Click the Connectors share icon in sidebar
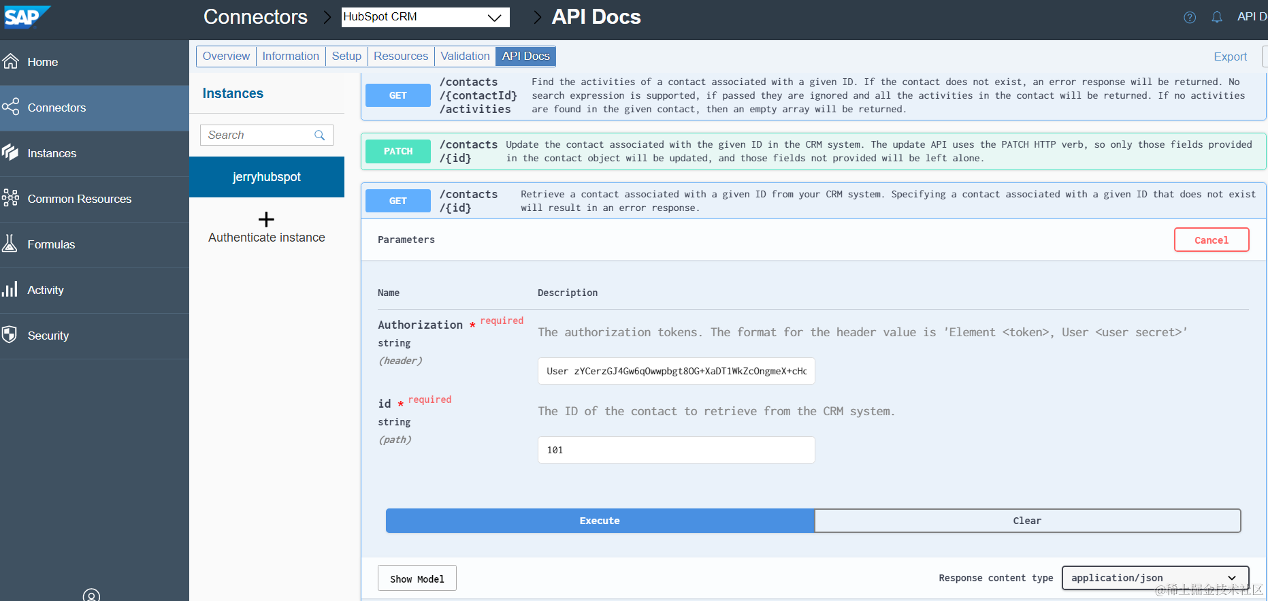 pyautogui.click(x=10, y=107)
